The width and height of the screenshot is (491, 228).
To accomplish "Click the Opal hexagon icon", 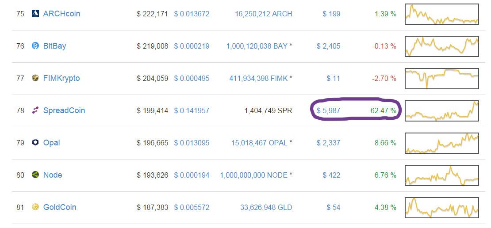I will [x=35, y=143].
